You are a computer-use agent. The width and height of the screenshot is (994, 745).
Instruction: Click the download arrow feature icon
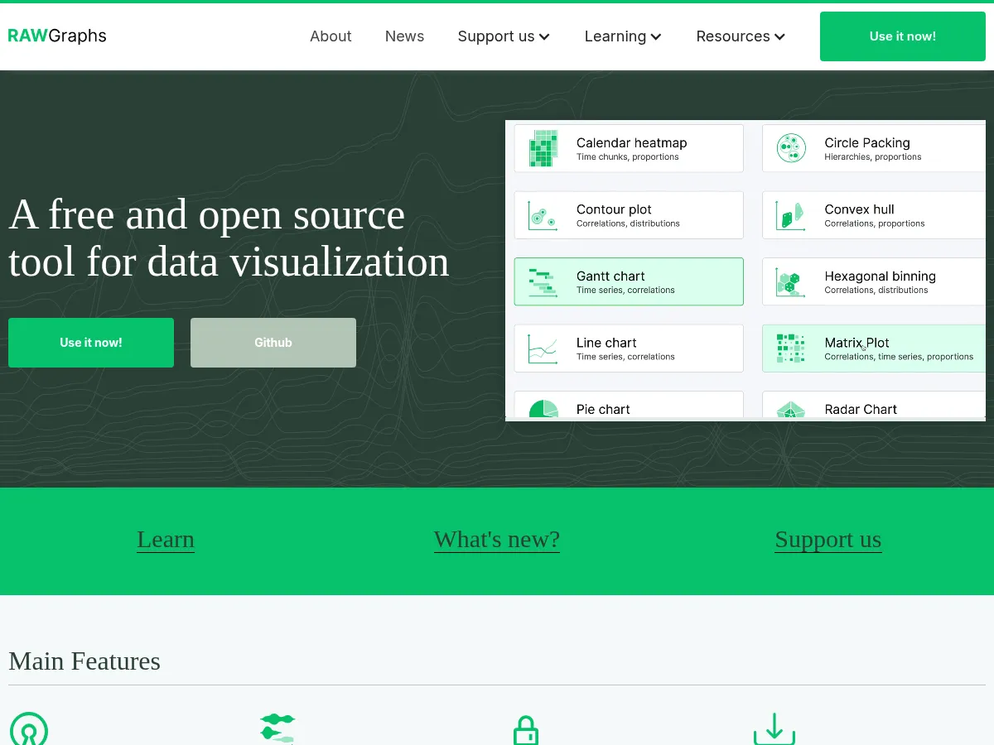coord(774,730)
